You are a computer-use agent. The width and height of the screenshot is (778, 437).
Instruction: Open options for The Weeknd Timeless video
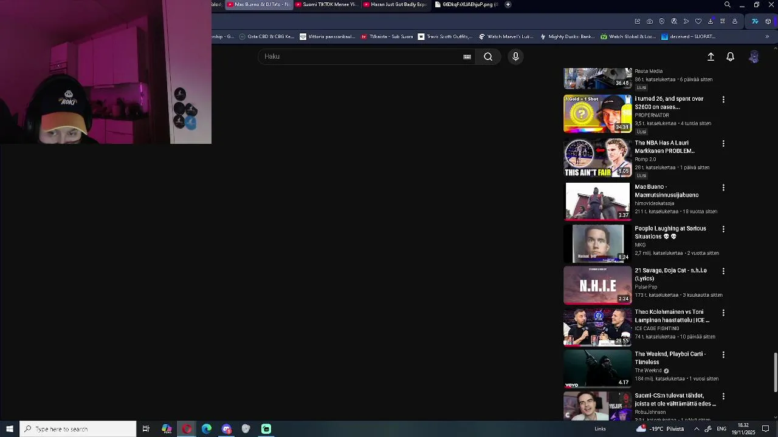tap(723, 354)
